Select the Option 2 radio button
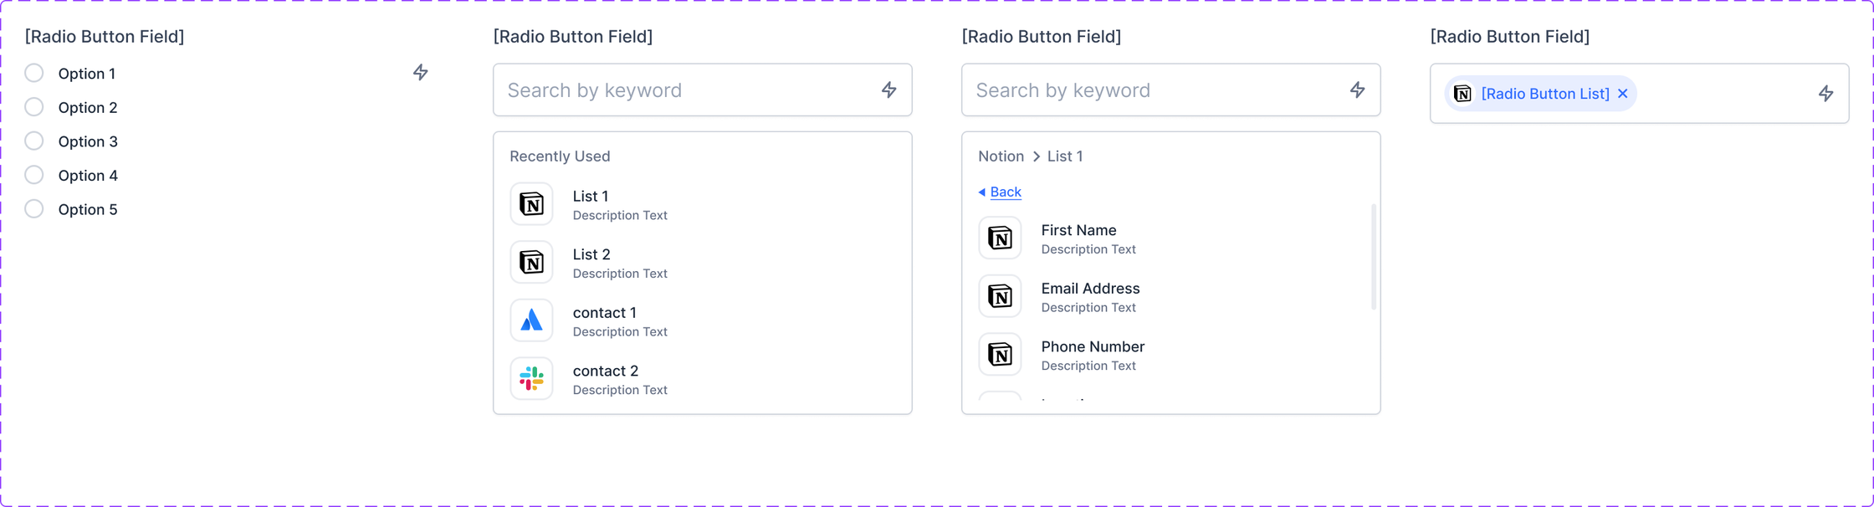The height and width of the screenshot is (507, 1874). point(34,107)
